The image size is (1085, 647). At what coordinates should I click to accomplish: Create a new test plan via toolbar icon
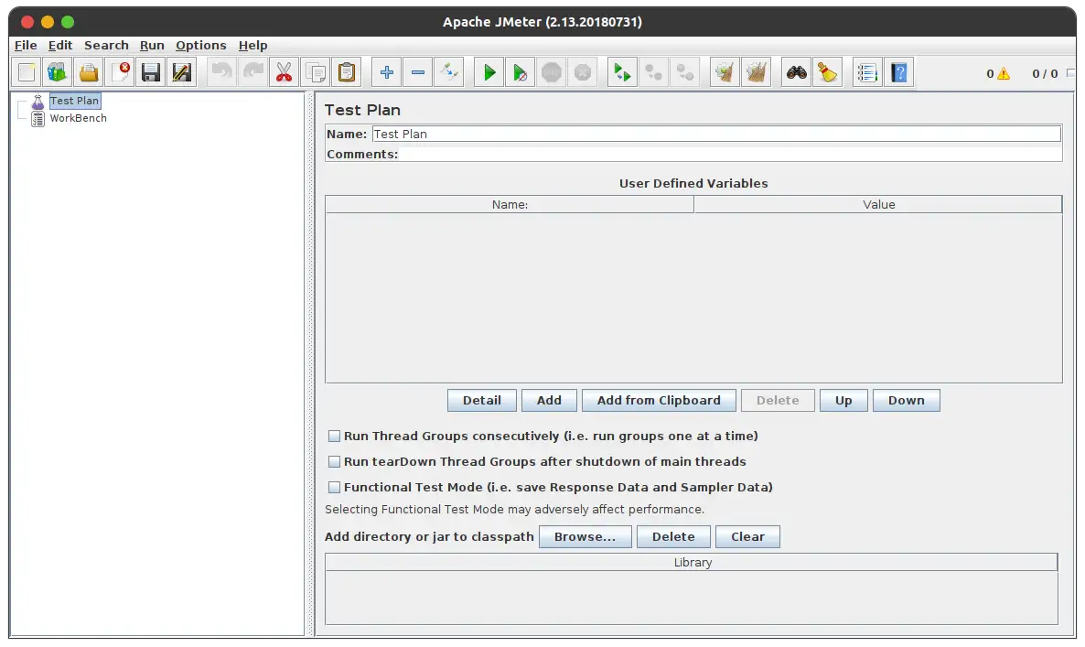click(27, 72)
